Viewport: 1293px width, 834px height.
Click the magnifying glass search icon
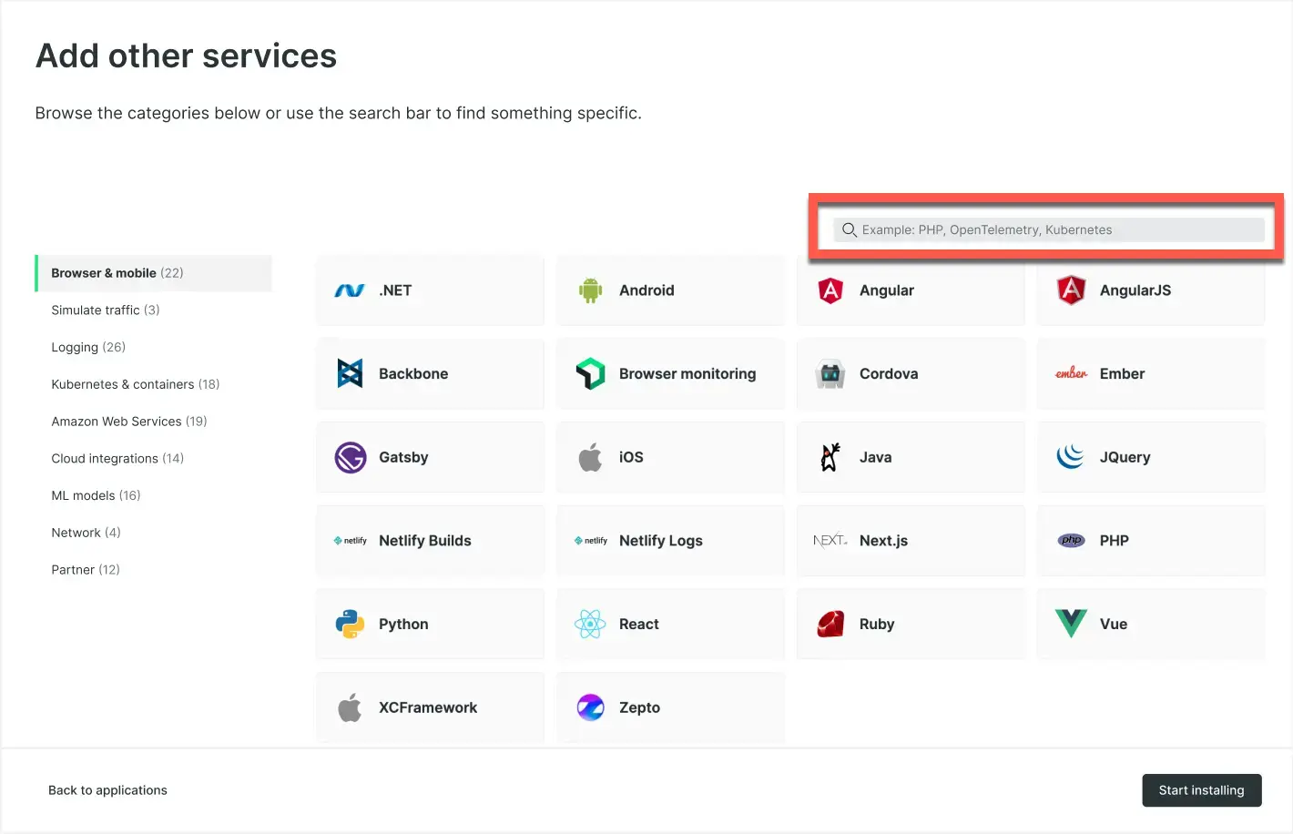[x=849, y=230]
